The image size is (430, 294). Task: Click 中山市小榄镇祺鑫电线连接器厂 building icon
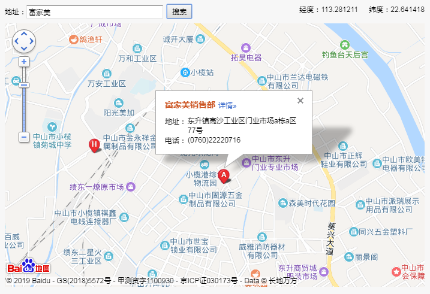(x=124, y=217)
